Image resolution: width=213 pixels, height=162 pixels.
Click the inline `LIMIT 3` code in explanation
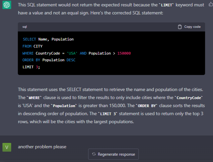pos(108,114)
